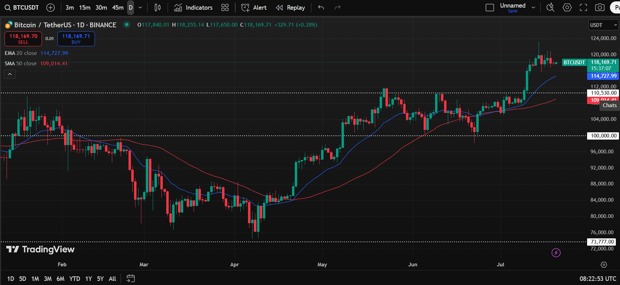This screenshot has width=620, height=285.
Task: Enter fullscreen mode
Action: tap(584, 8)
